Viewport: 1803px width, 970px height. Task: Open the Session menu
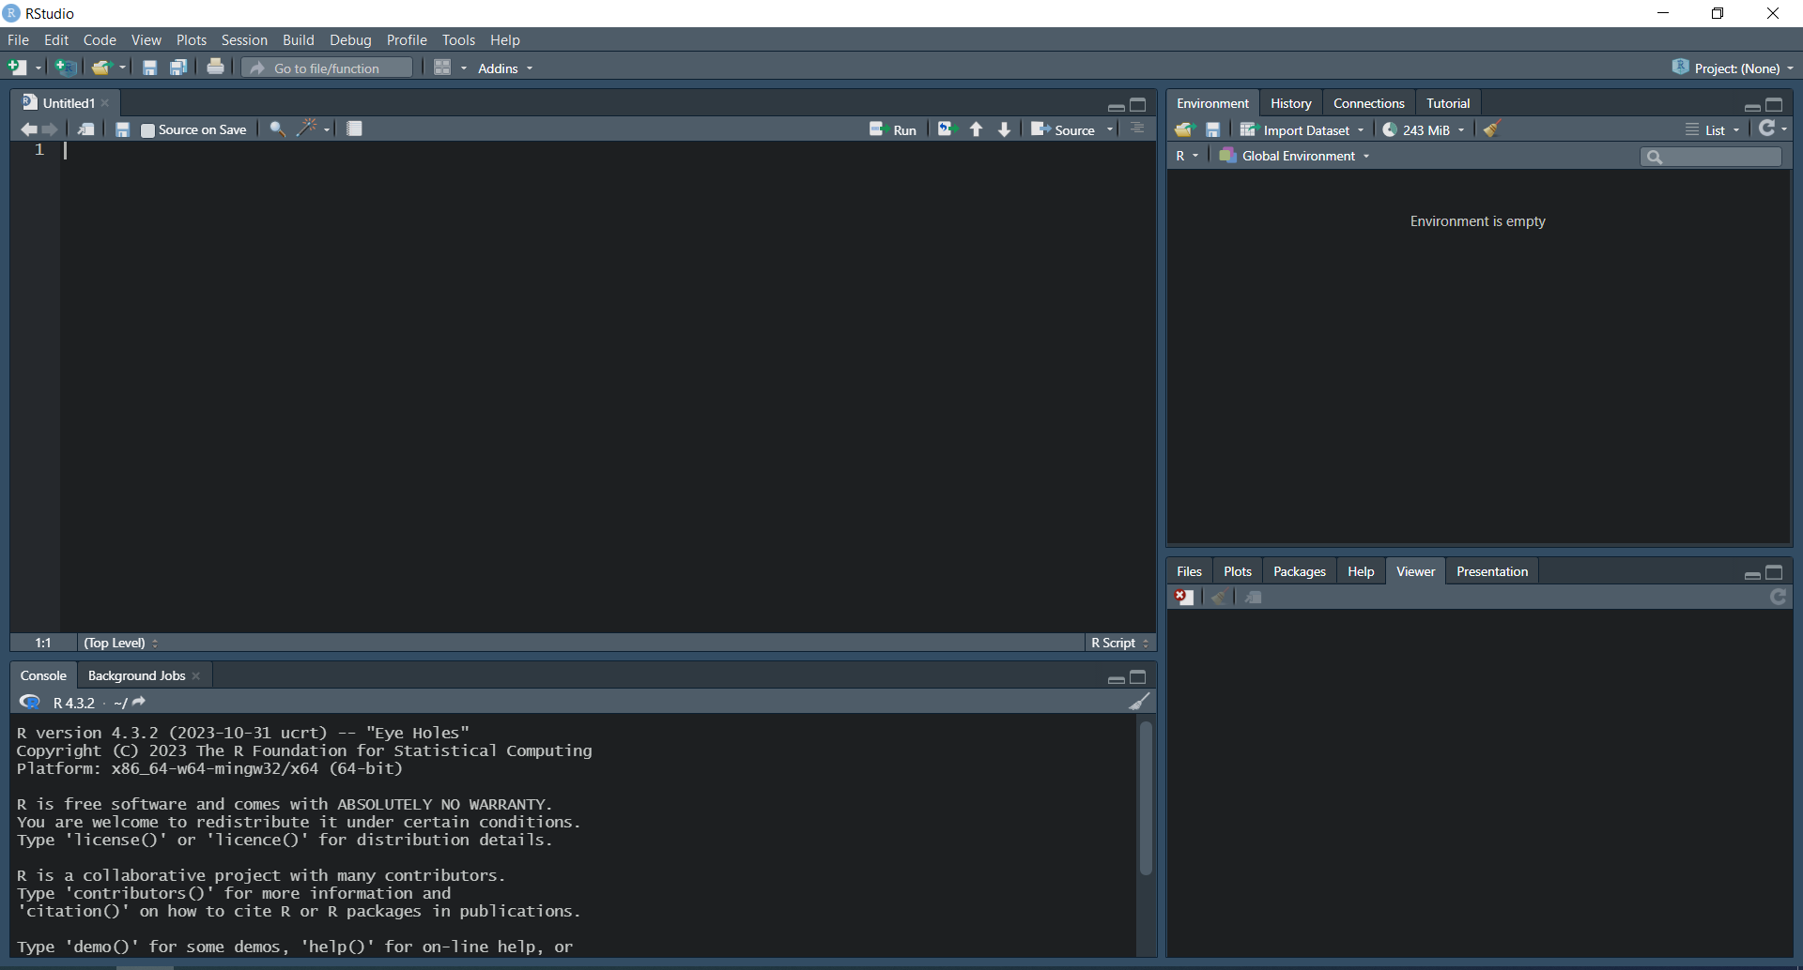coord(244,39)
